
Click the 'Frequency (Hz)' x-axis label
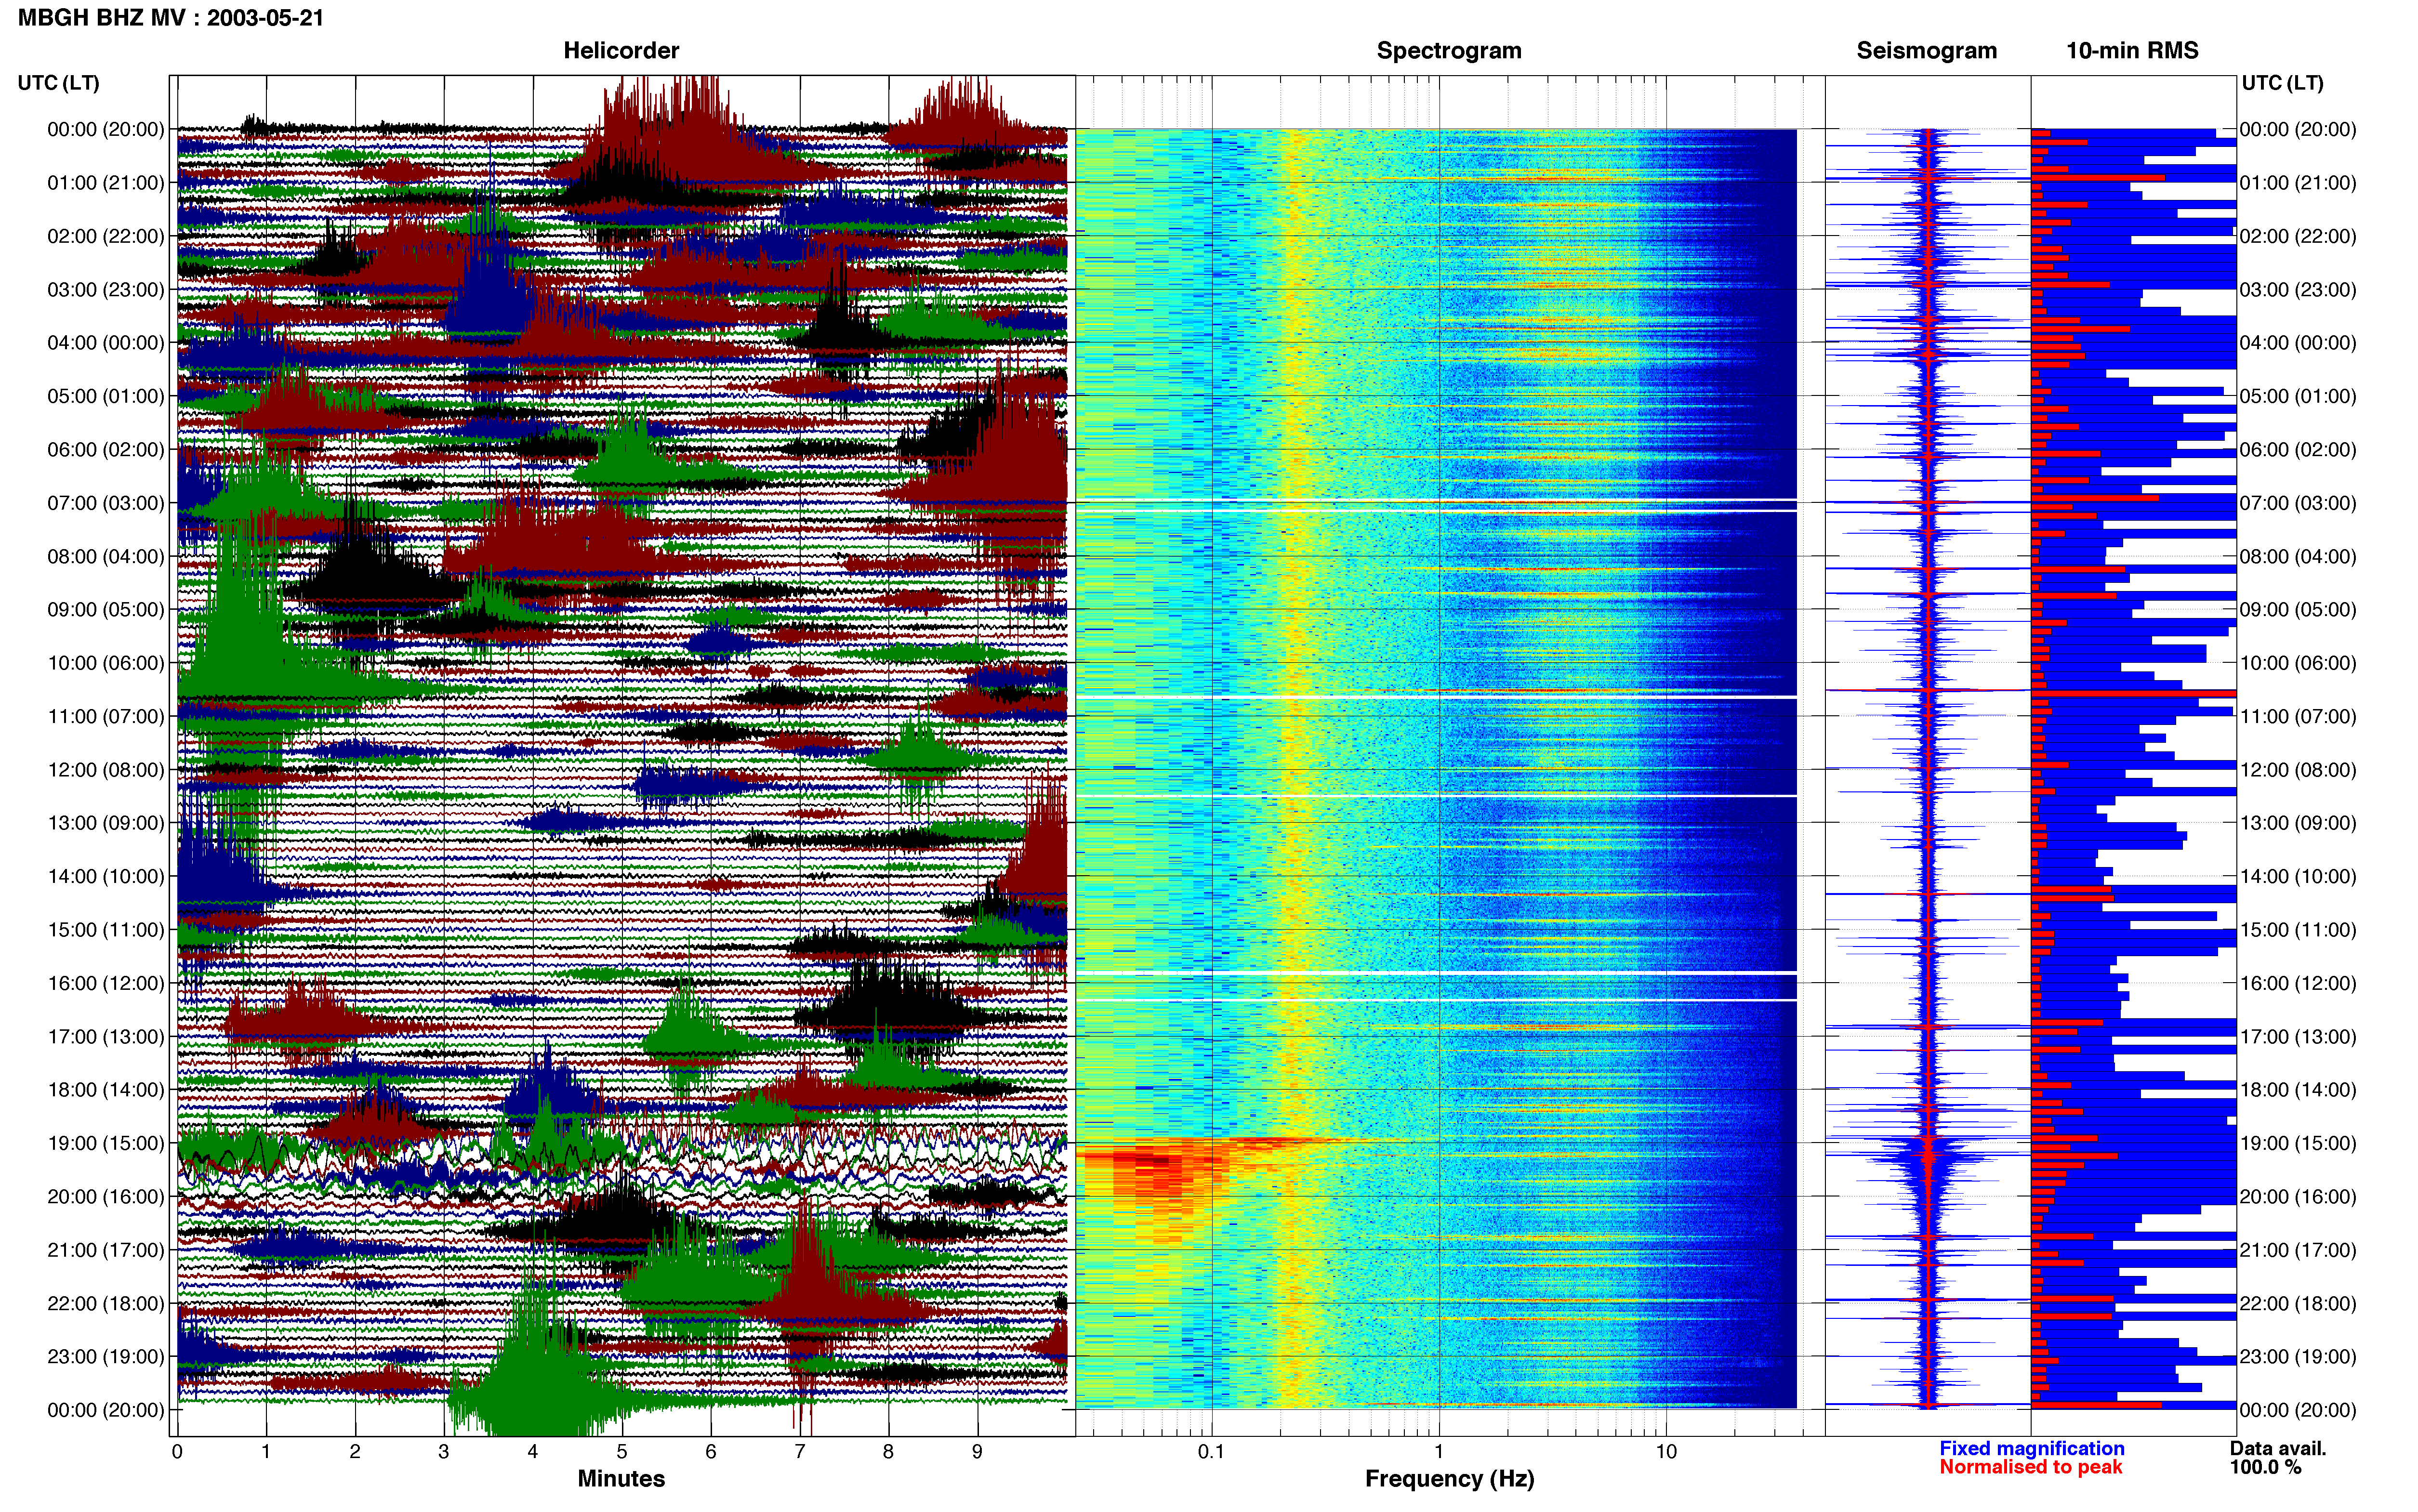coord(1449,1479)
